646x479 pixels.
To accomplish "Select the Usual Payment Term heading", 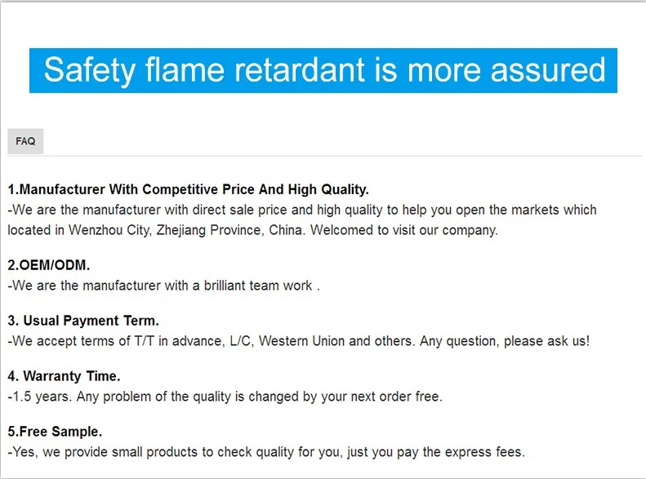I will click(83, 321).
